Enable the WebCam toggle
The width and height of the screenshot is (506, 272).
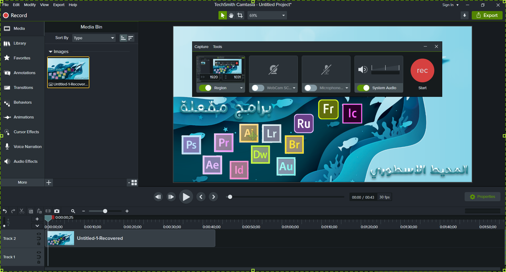258,88
